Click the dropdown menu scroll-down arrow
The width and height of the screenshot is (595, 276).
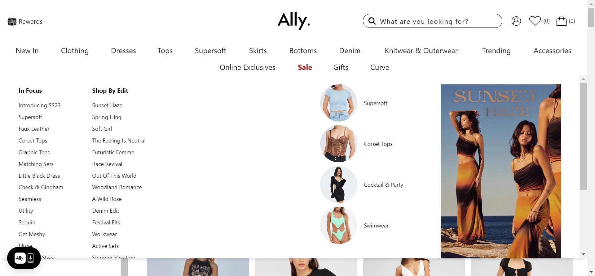coord(583,254)
